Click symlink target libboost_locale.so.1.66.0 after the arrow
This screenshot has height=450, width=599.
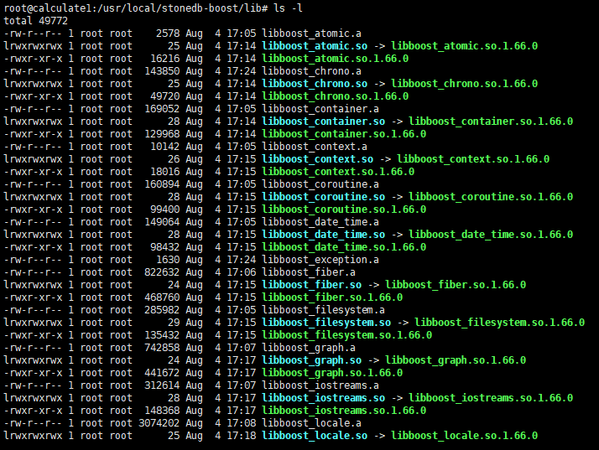pos(464,437)
